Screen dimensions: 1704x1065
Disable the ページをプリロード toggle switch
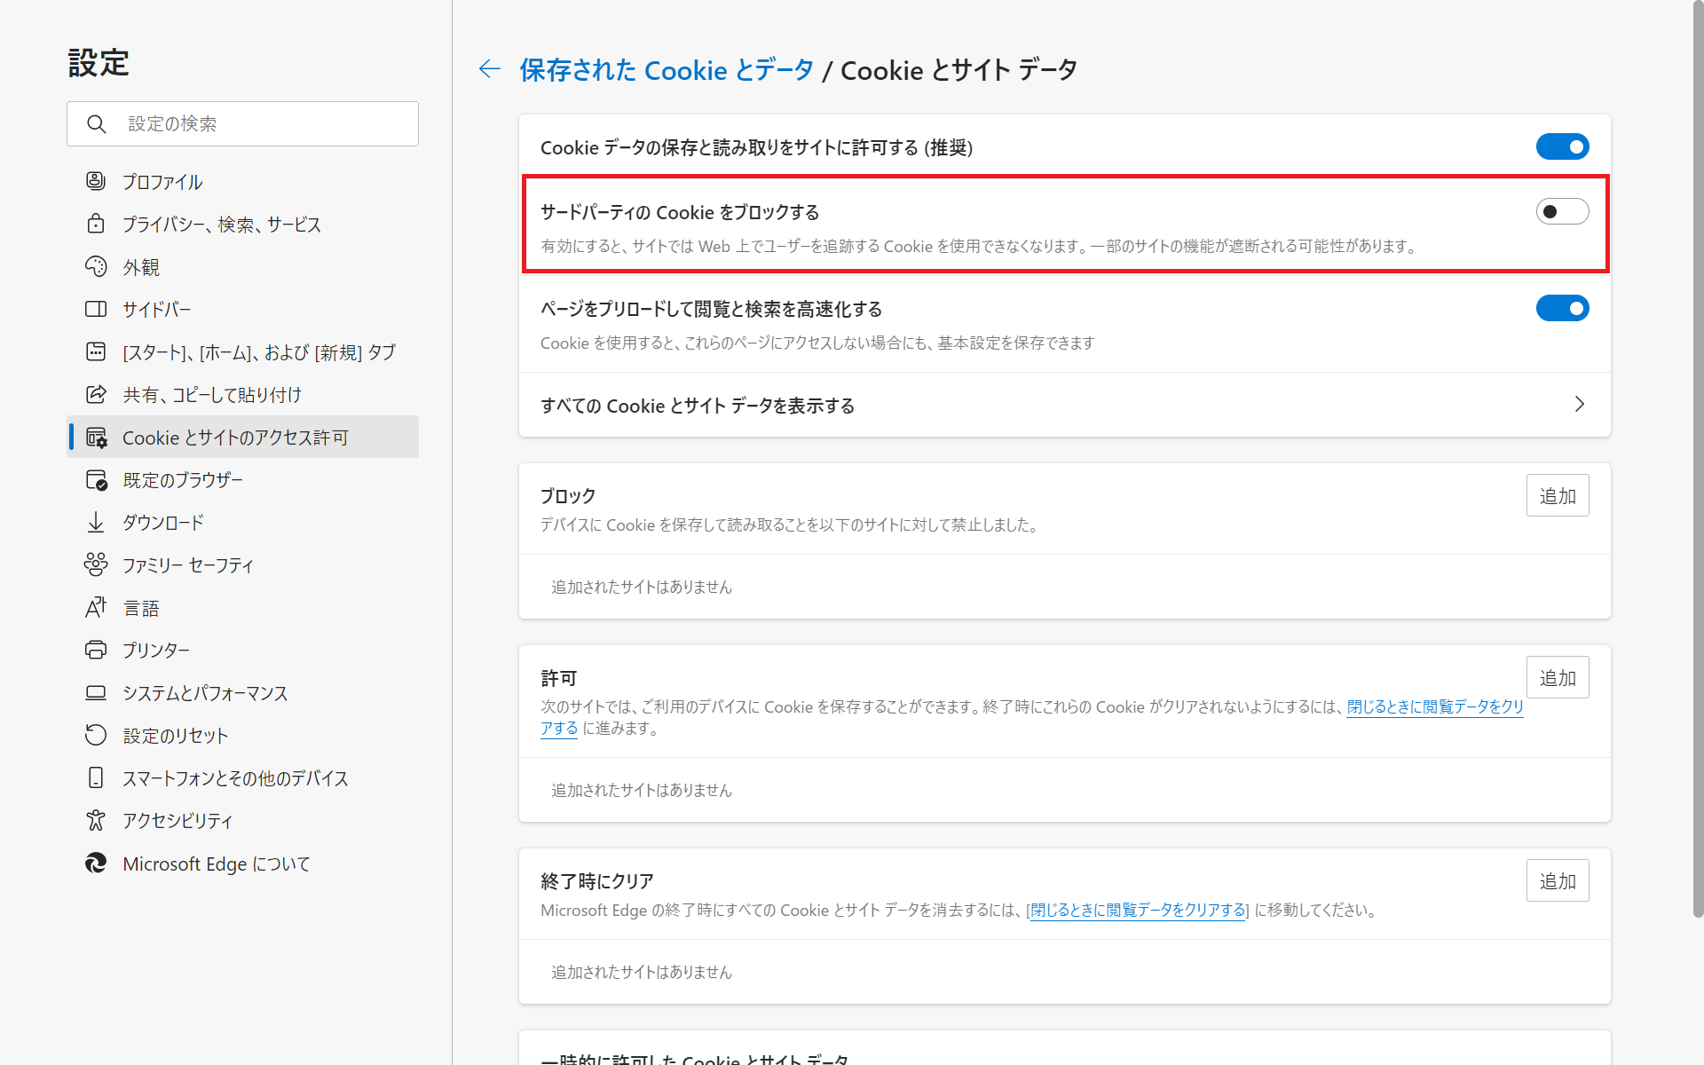(1562, 308)
